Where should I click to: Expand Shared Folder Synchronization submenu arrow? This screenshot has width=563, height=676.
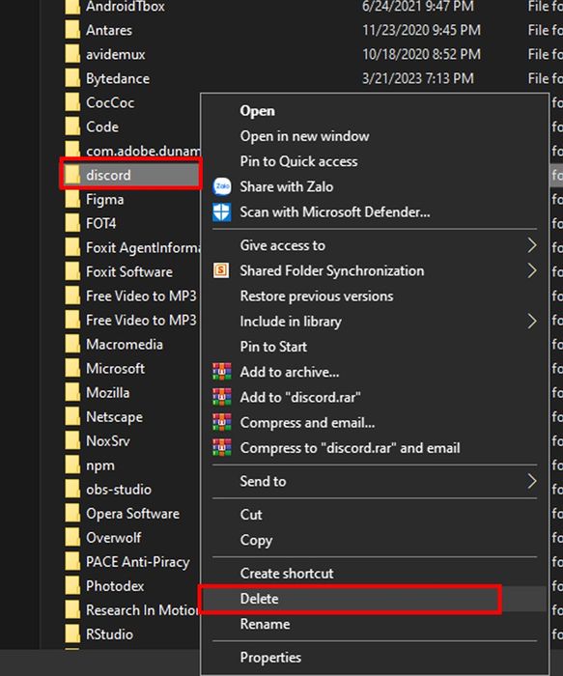[x=532, y=270]
